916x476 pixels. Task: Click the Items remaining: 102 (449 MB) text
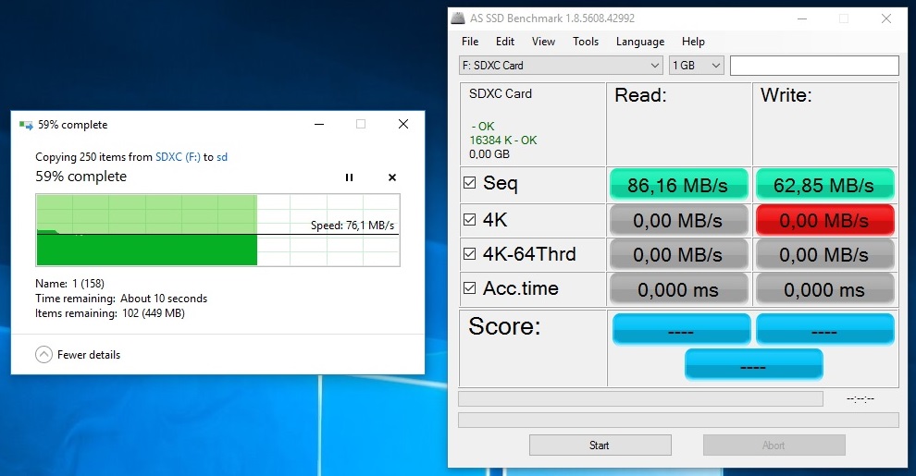(x=110, y=313)
